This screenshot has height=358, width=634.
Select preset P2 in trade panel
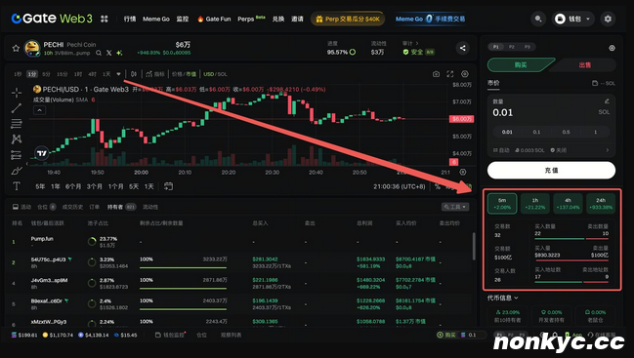pos(512,47)
